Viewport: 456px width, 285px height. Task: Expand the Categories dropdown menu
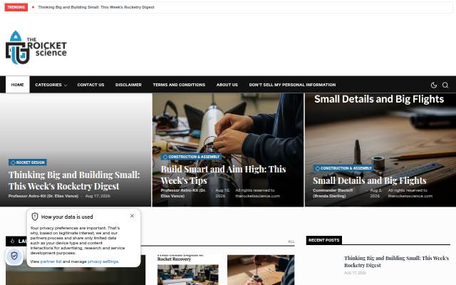click(51, 85)
